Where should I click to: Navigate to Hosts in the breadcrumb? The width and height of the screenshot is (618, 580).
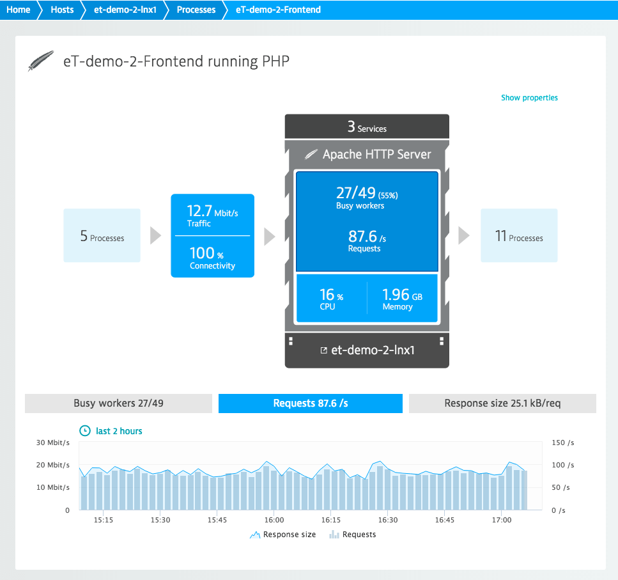pyautogui.click(x=61, y=10)
